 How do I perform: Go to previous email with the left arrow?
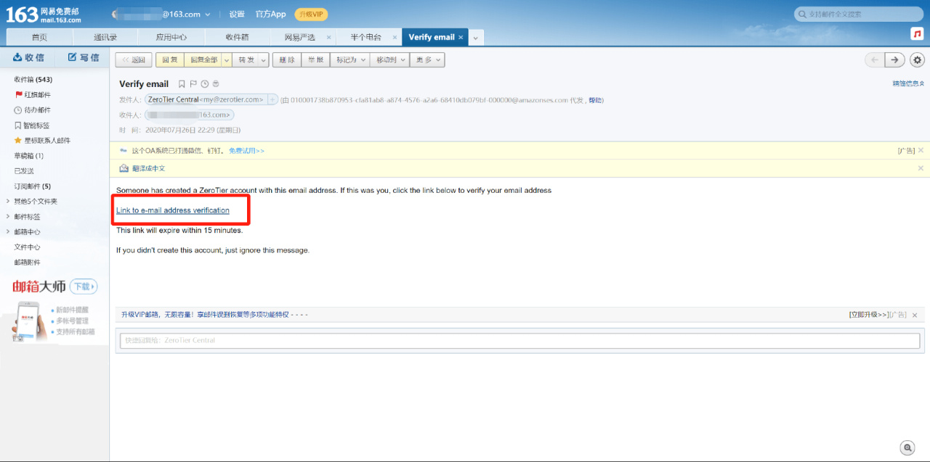[875, 60]
